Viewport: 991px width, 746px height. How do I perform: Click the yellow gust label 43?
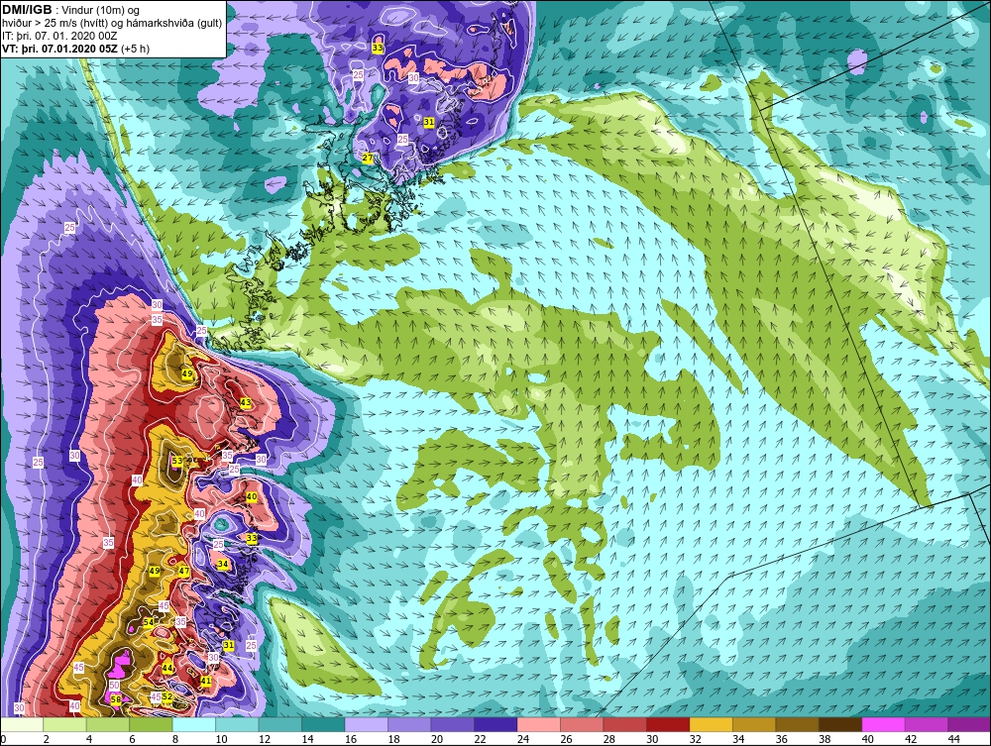(245, 403)
